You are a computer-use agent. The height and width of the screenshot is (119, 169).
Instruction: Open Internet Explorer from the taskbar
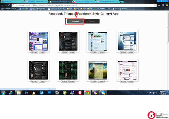[x=11, y=93]
